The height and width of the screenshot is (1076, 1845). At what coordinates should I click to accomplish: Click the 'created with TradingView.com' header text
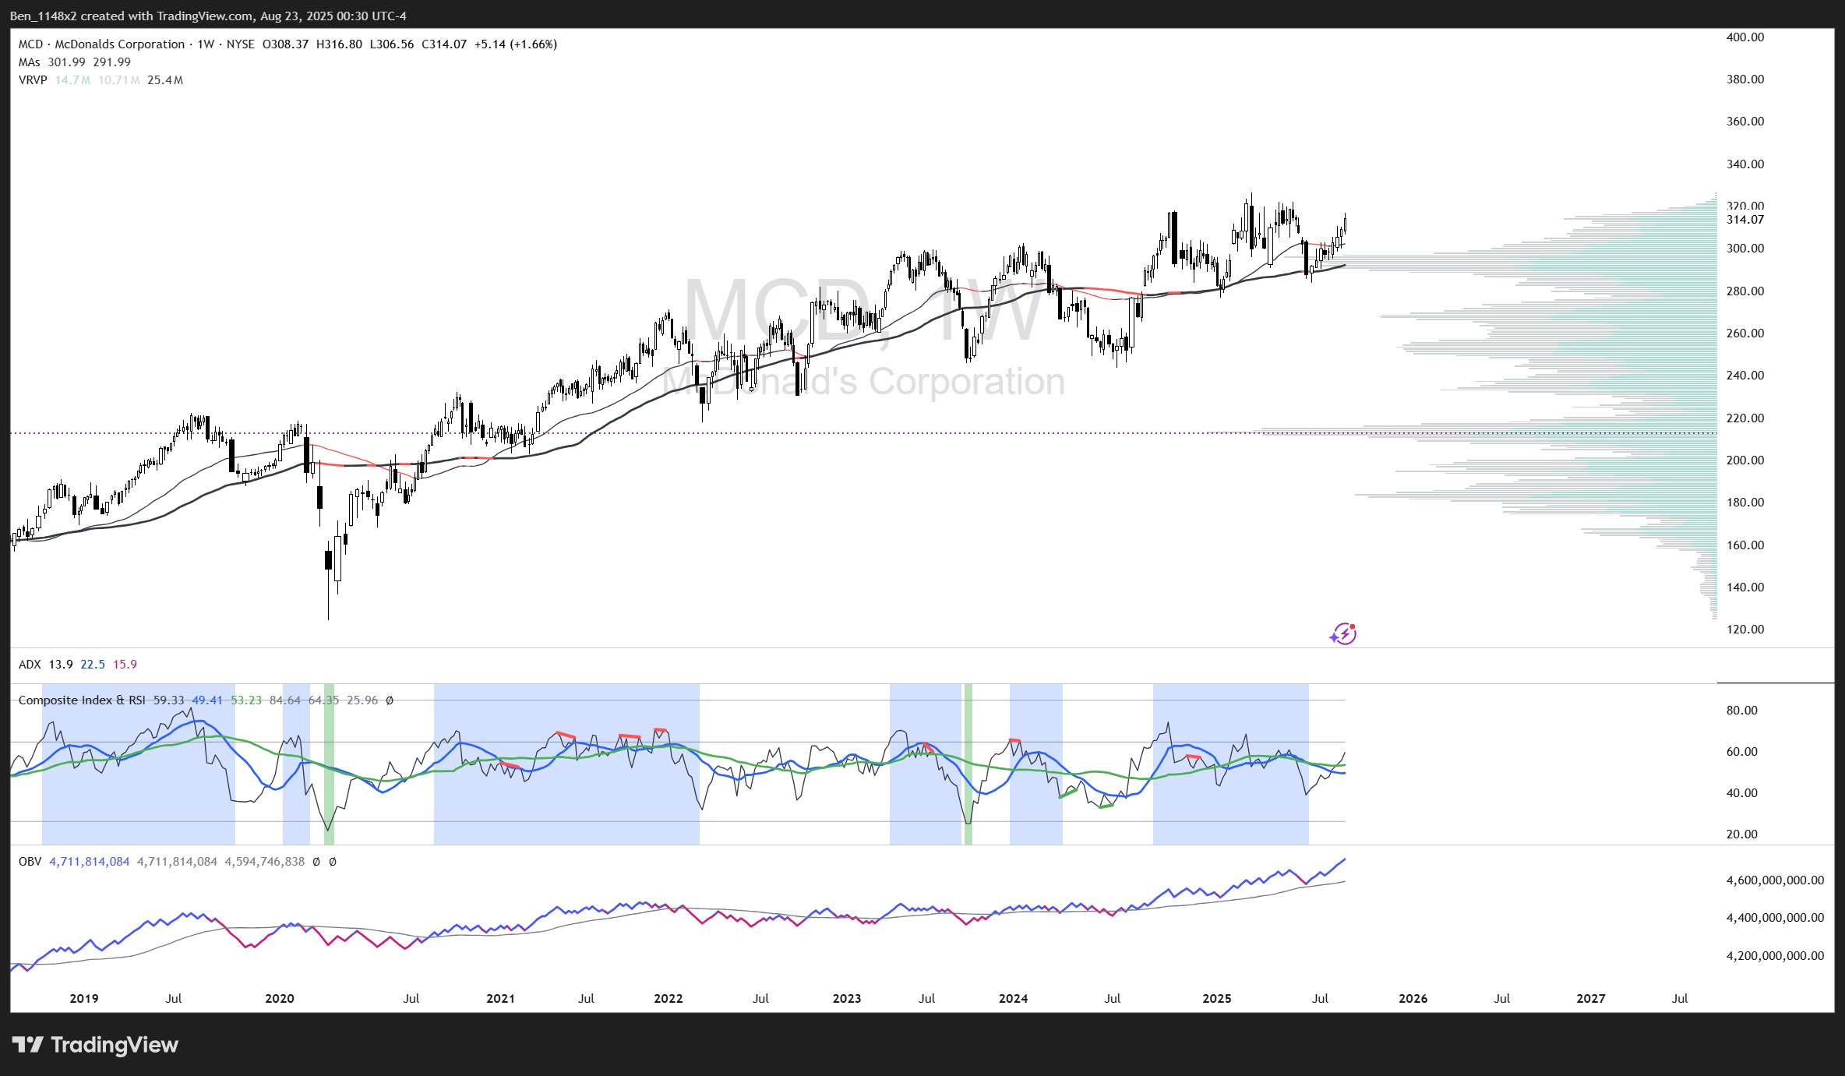(x=165, y=16)
